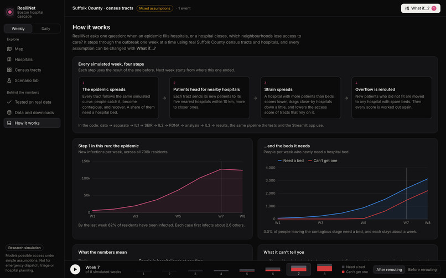Click 'of 8 simulated weeks' text
Screen dimensions: 446x278
pyautogui.click(x=103, y=272)
